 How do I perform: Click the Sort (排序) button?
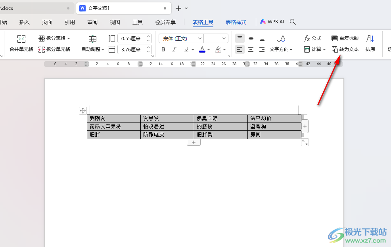click(370, 43)
